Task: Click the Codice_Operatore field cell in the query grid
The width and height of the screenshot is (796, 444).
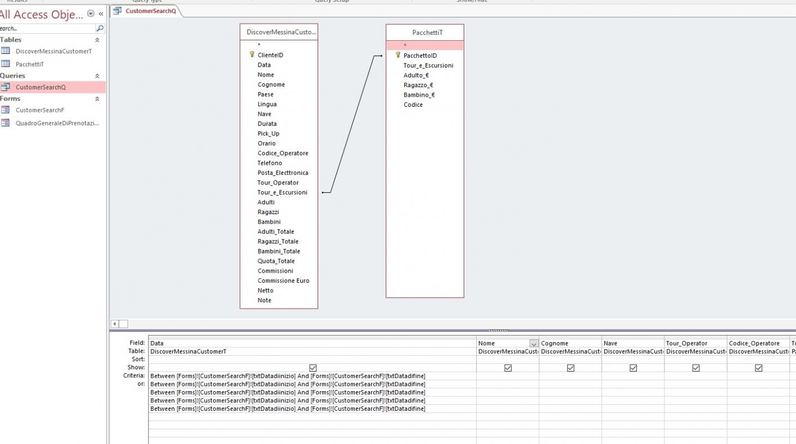Action: (758, 343)
